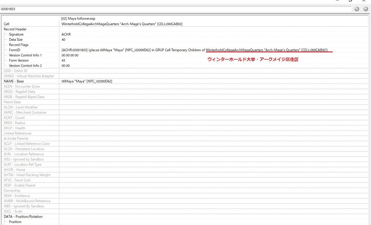371x225 pixels.
Task: Select XCLP - Linked Reference Color row
Action: coord(27,144)
